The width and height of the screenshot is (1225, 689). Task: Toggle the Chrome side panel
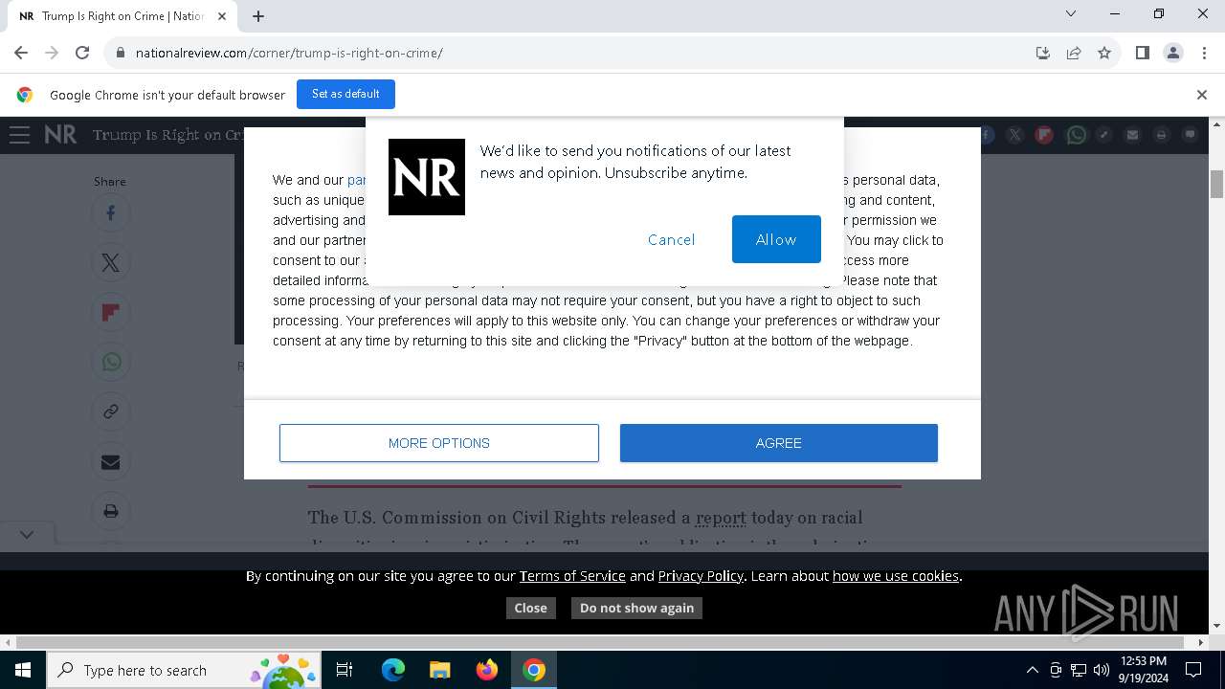(x=1142, y=53)
